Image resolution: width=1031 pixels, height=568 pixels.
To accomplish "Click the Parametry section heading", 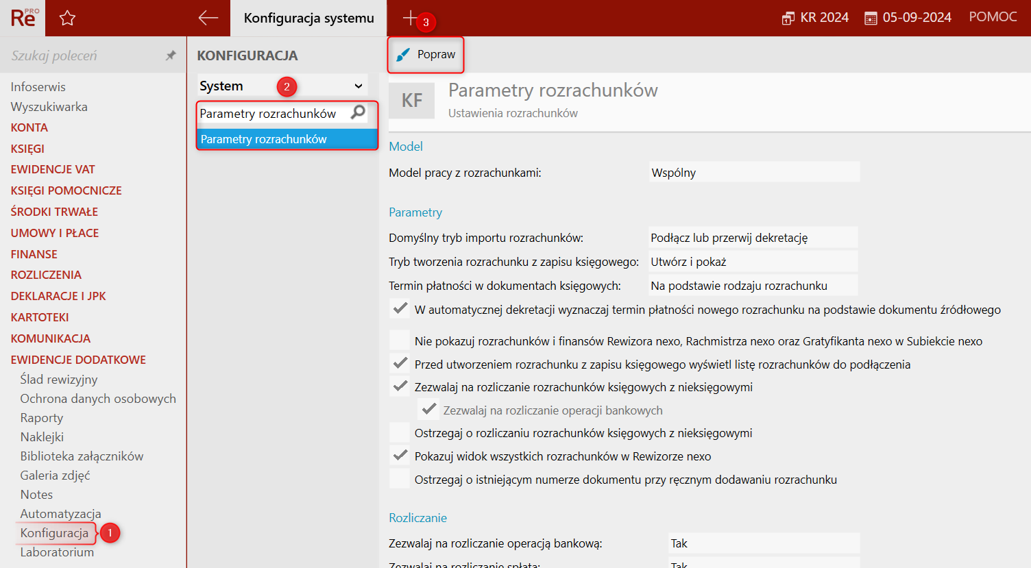I will 415,212.
